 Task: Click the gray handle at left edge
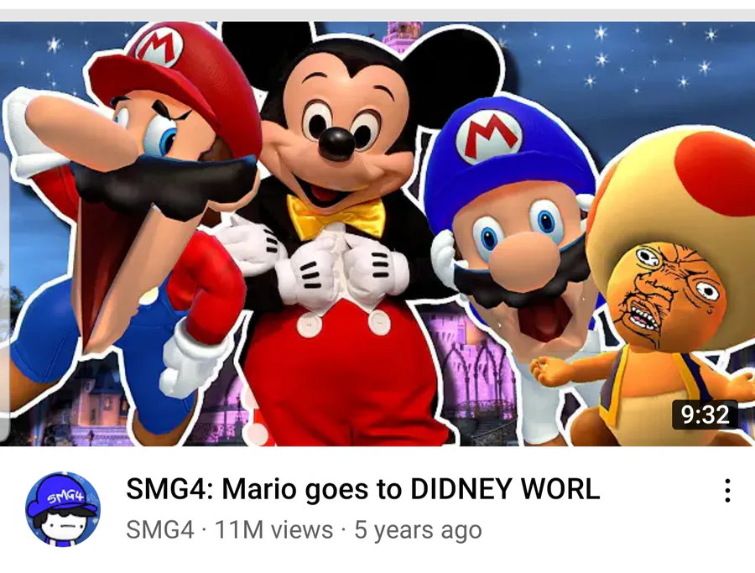[4, 298]
